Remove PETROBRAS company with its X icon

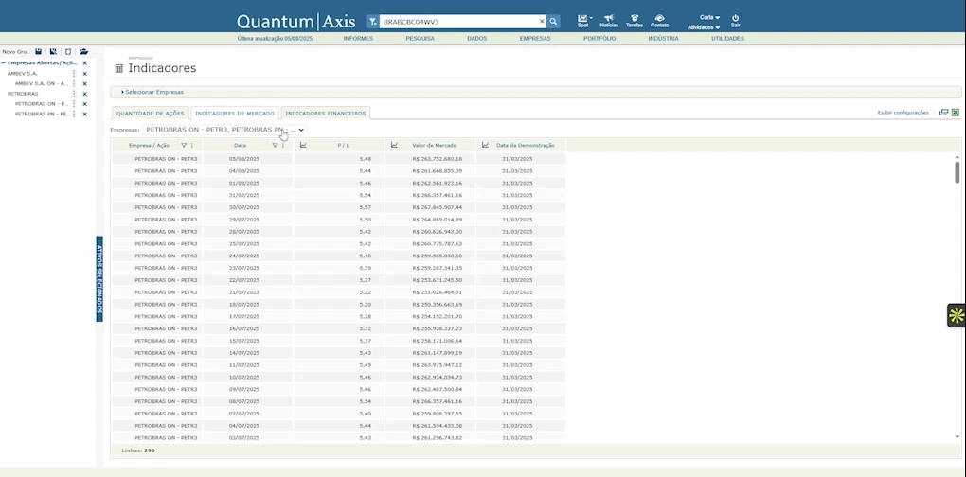[x=85, y=94]
